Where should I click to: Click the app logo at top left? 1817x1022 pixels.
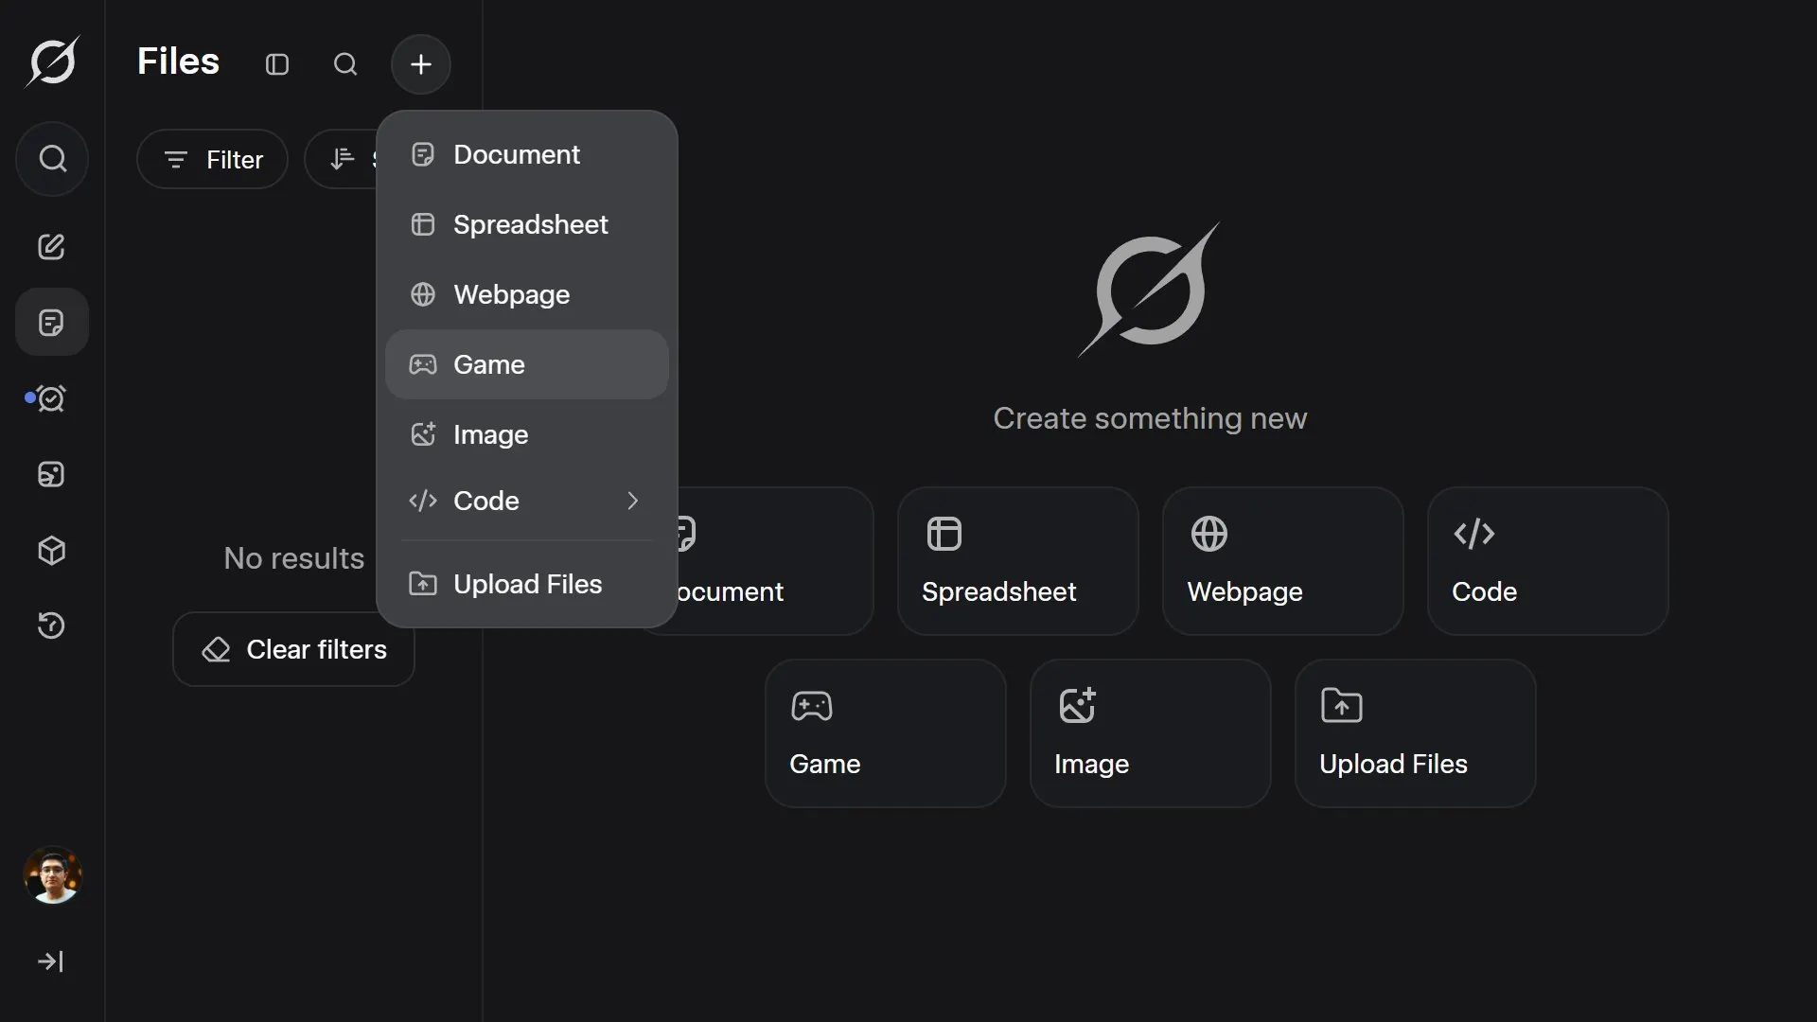coord(51,61)
